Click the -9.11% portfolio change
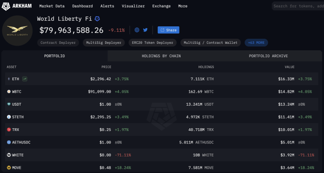This screenshot has height=173, width=324. [x=117, y=30]
